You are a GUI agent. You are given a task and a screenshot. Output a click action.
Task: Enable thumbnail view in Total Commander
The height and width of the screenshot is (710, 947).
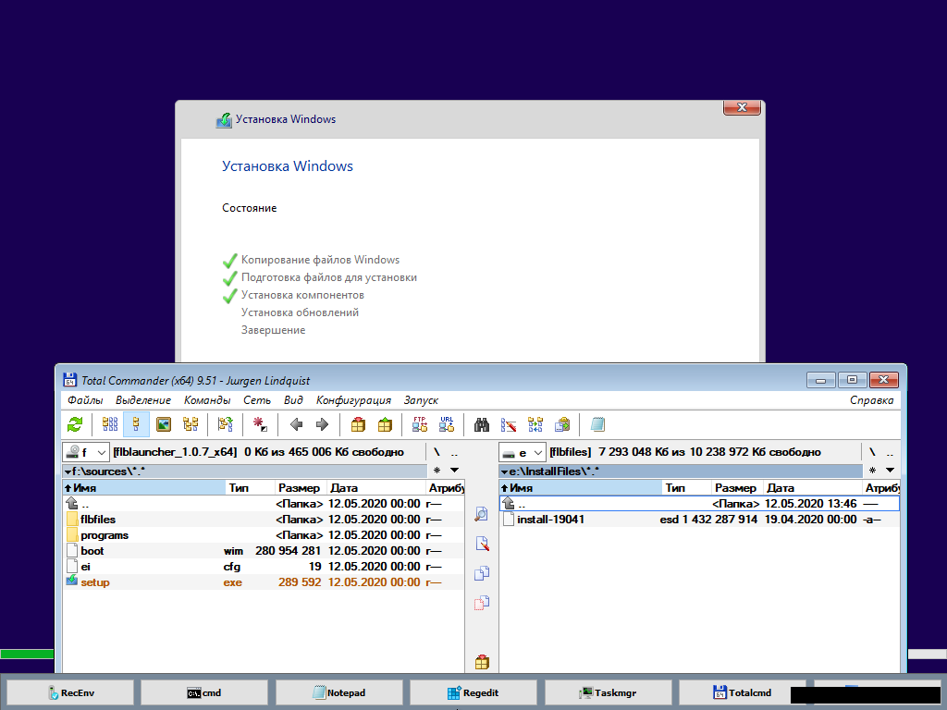pos(164,424)
